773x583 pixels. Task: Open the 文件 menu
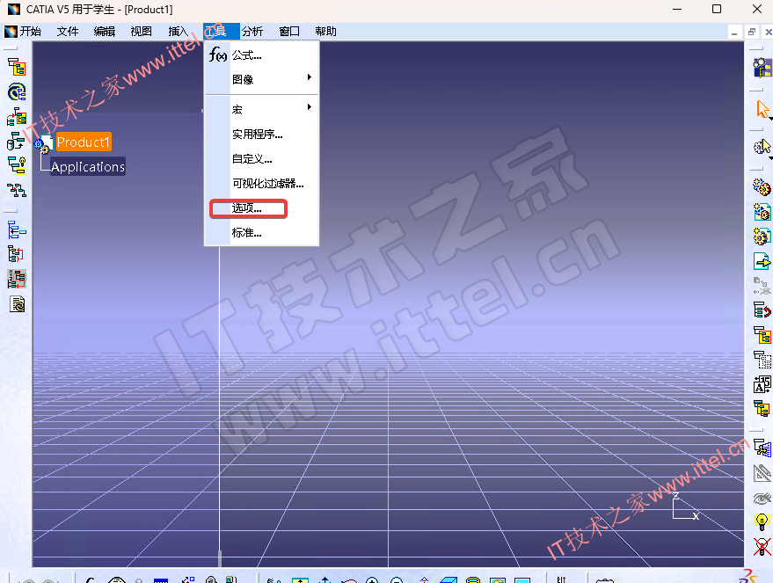tap(68, 32)
